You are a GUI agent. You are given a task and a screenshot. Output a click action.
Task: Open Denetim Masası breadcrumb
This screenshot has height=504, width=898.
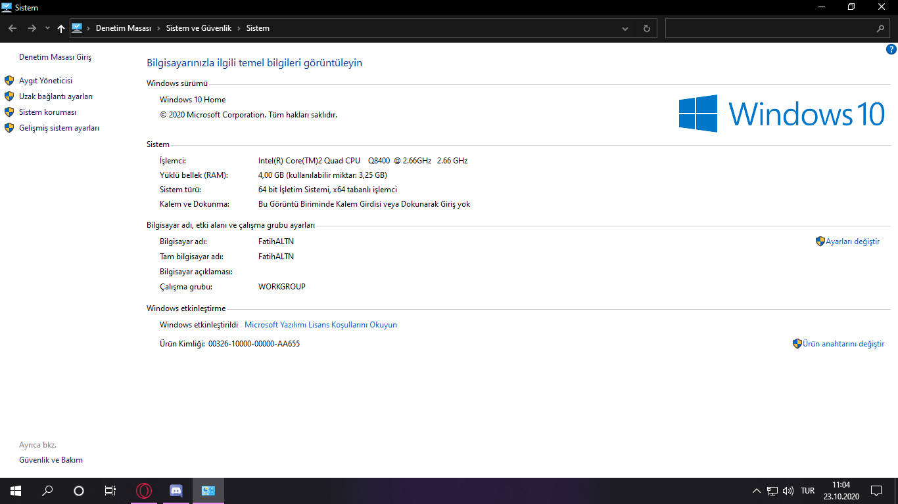pos(124,28)
